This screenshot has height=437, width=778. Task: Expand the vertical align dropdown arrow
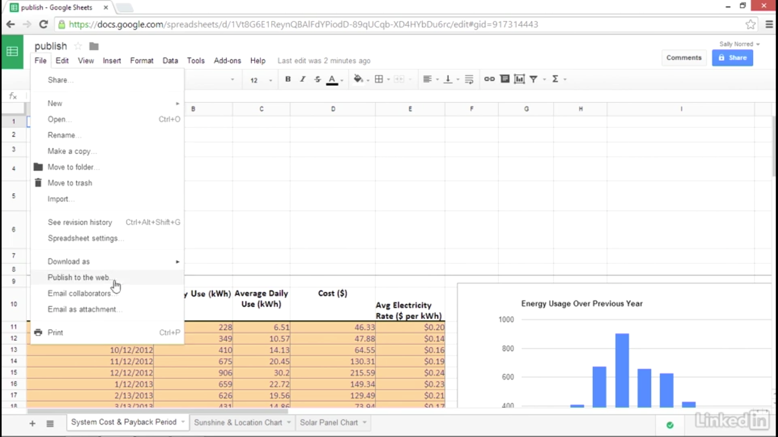[458, 80]
